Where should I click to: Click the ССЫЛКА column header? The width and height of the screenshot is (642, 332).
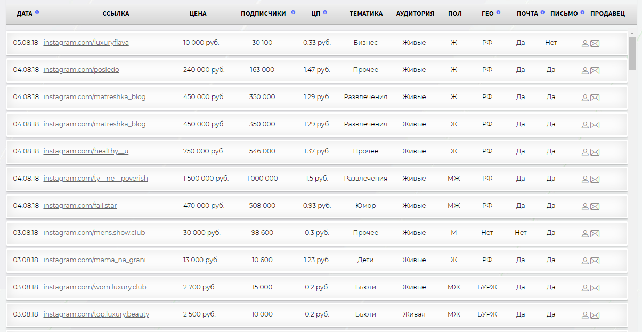116,14
